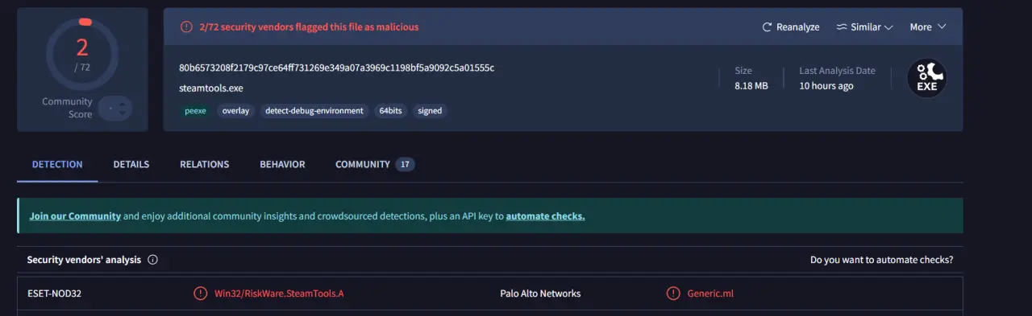Screen dimensions: 1032x316
Task: Click the Last Analysis Date label
Action: click(x=837, y=71)
